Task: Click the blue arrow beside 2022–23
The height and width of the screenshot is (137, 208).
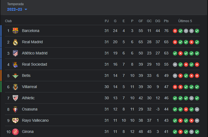Action: pyautogui.click(x=26, y=9)
